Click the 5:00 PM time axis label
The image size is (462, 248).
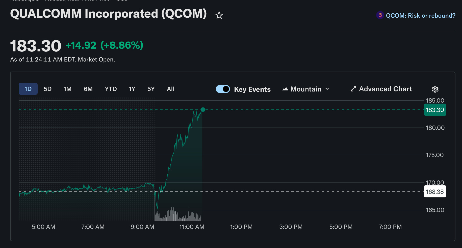[x=341, y=227]
